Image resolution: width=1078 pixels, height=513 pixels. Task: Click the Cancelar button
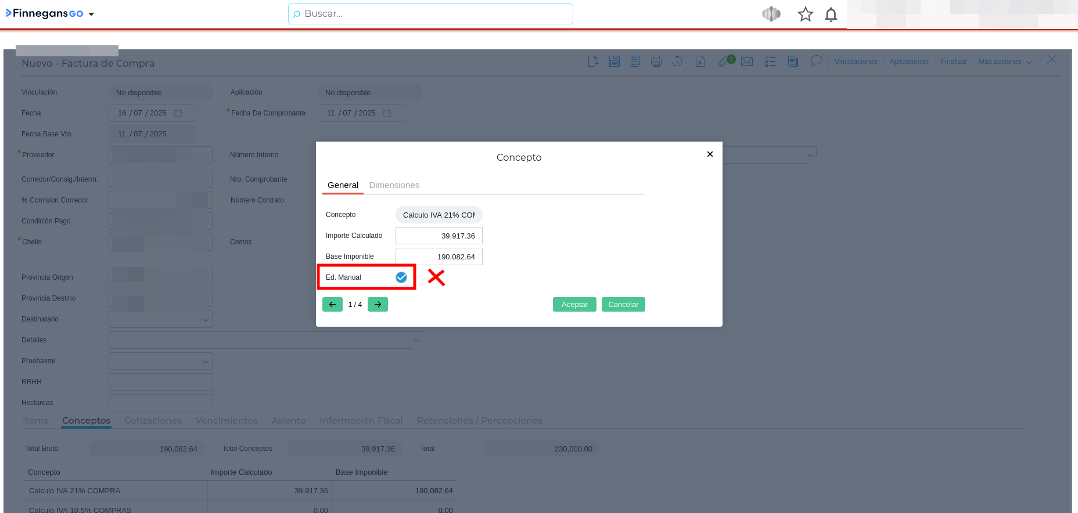coord(623,305)
